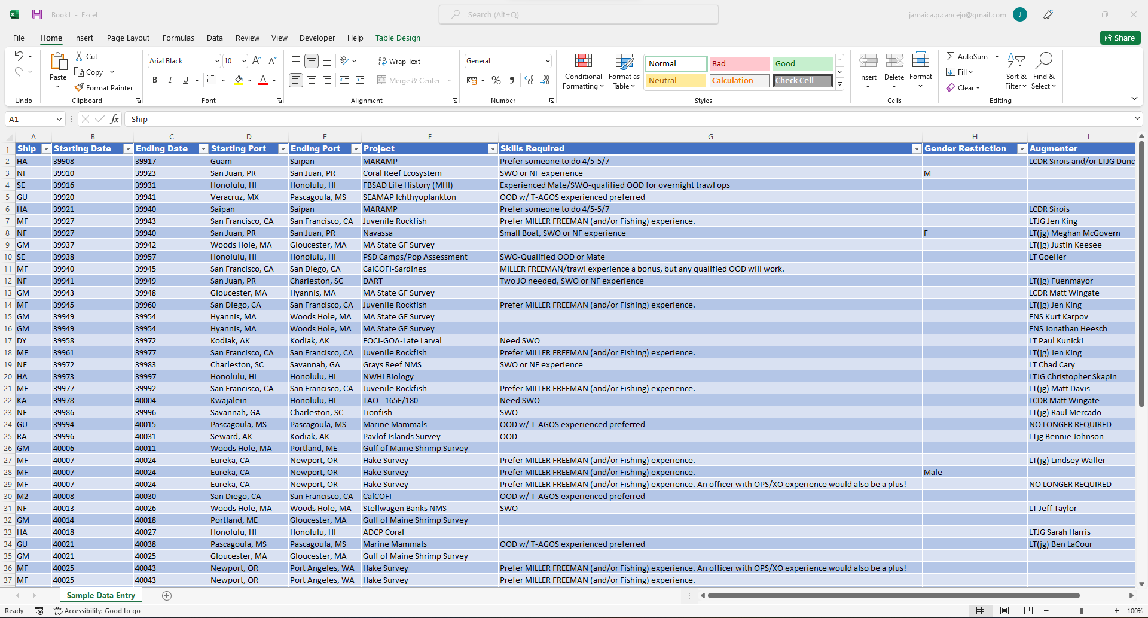This screenshot has width=1148, height=618.
Task: Open the Font dialog launcher icon
Action: click(279, 101)
